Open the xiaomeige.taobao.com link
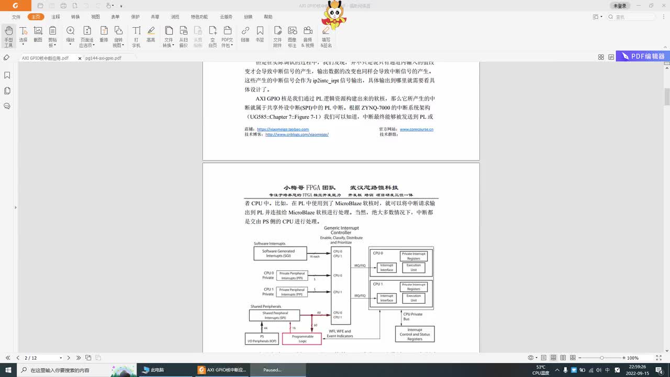The height and width of the screenshot is (377, 670). (x=283, y=129)
